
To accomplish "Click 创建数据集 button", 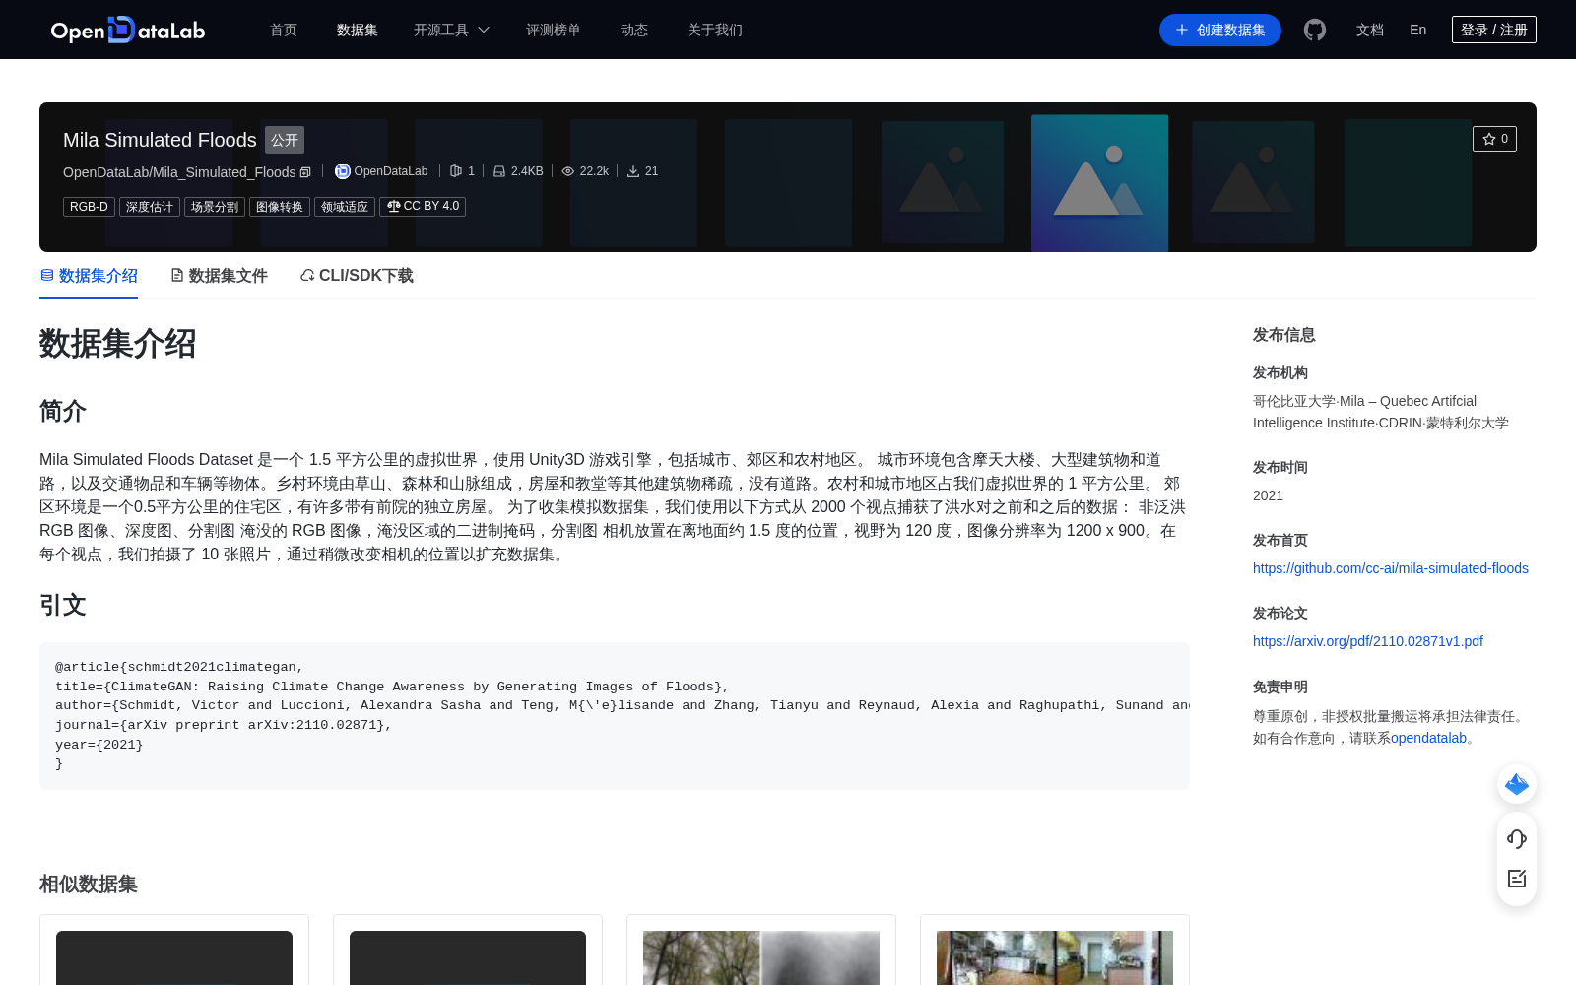I will tap(1220, 30).
